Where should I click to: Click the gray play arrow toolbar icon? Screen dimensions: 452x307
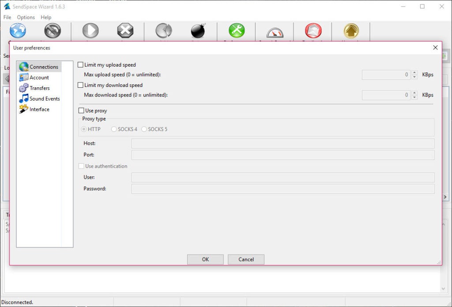(x=90, y=30)
